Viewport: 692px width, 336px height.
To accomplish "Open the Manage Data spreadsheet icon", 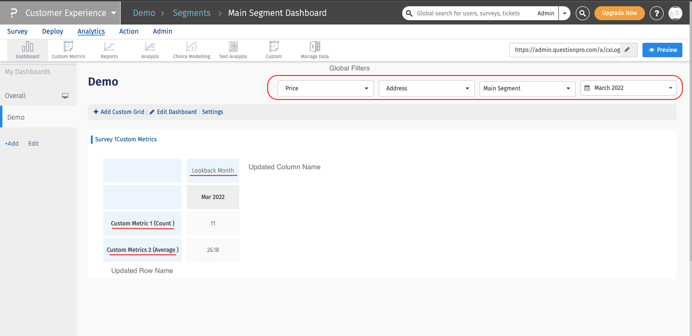I will point(315,47).
